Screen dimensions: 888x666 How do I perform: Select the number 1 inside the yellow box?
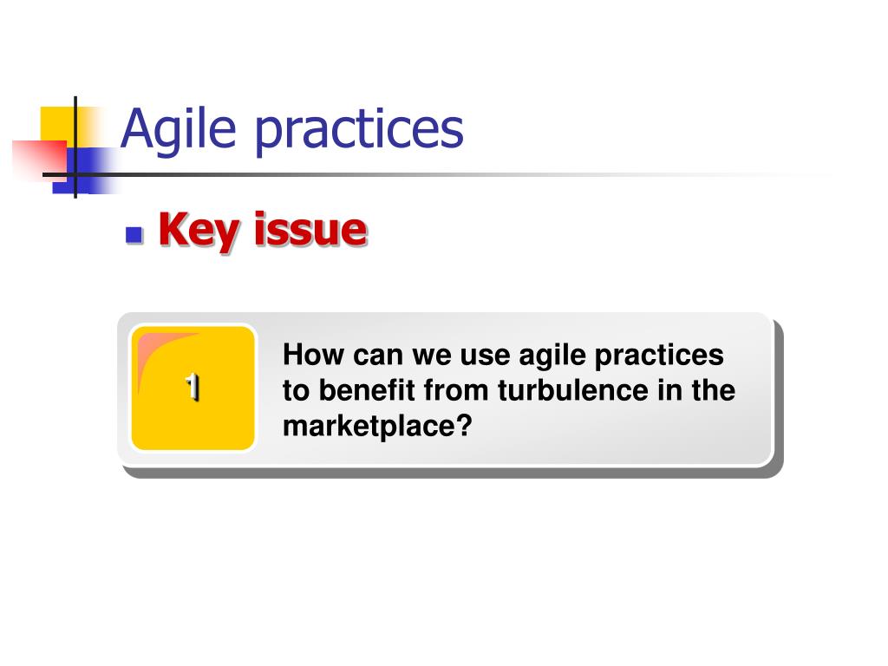tap(193, 388)
